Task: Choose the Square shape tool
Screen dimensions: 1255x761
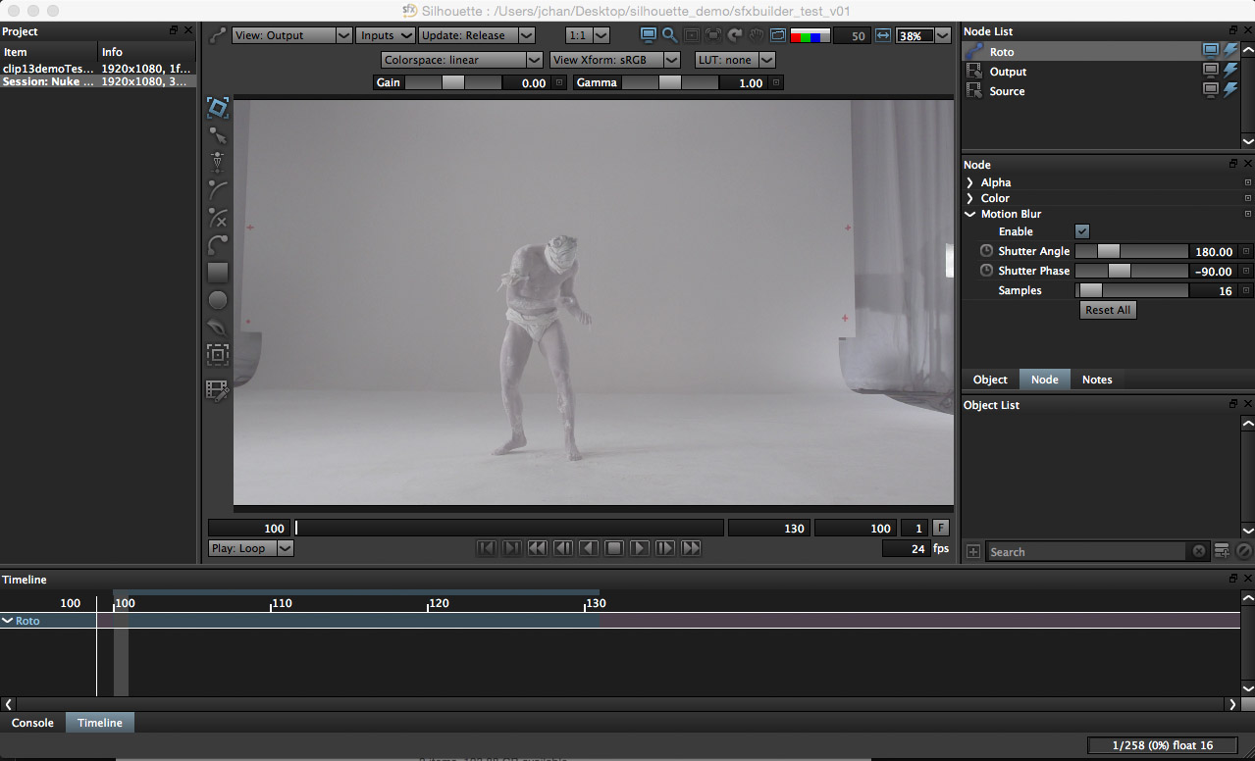Action: point(218,273)
